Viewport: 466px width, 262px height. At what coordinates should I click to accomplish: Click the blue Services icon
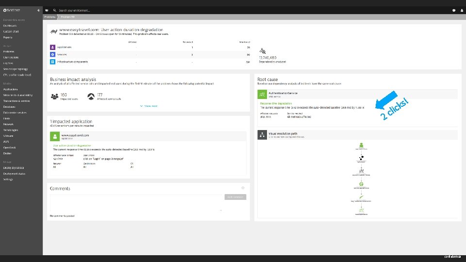pyautogui.click(x=52, y=55)
